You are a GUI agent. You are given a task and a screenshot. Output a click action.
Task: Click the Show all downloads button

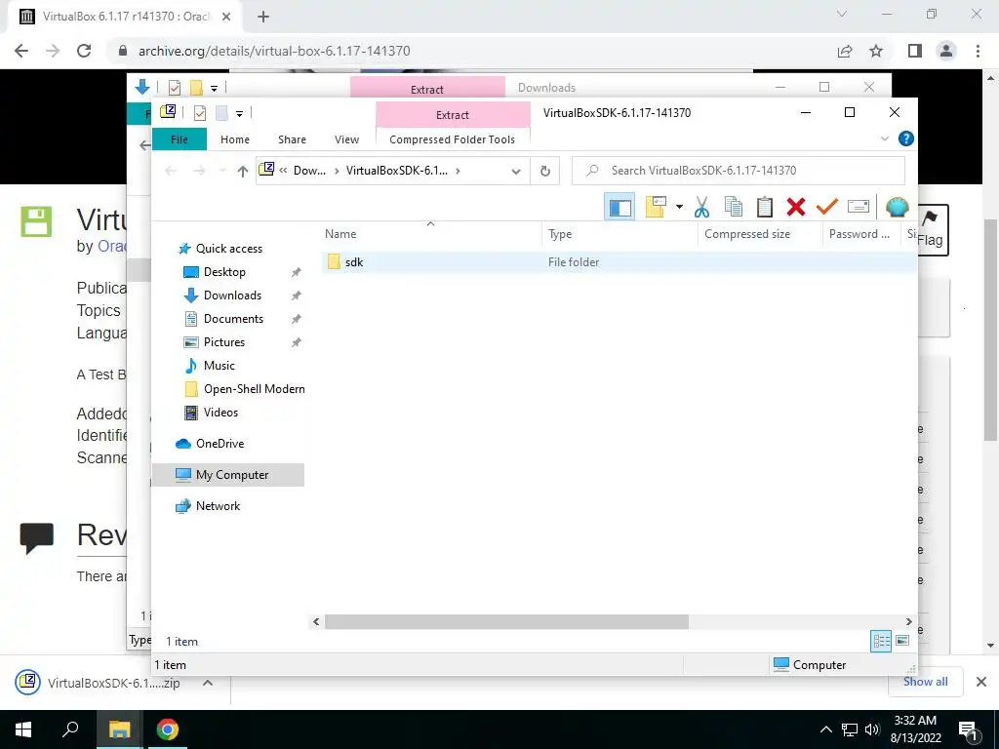coord(925,682)
